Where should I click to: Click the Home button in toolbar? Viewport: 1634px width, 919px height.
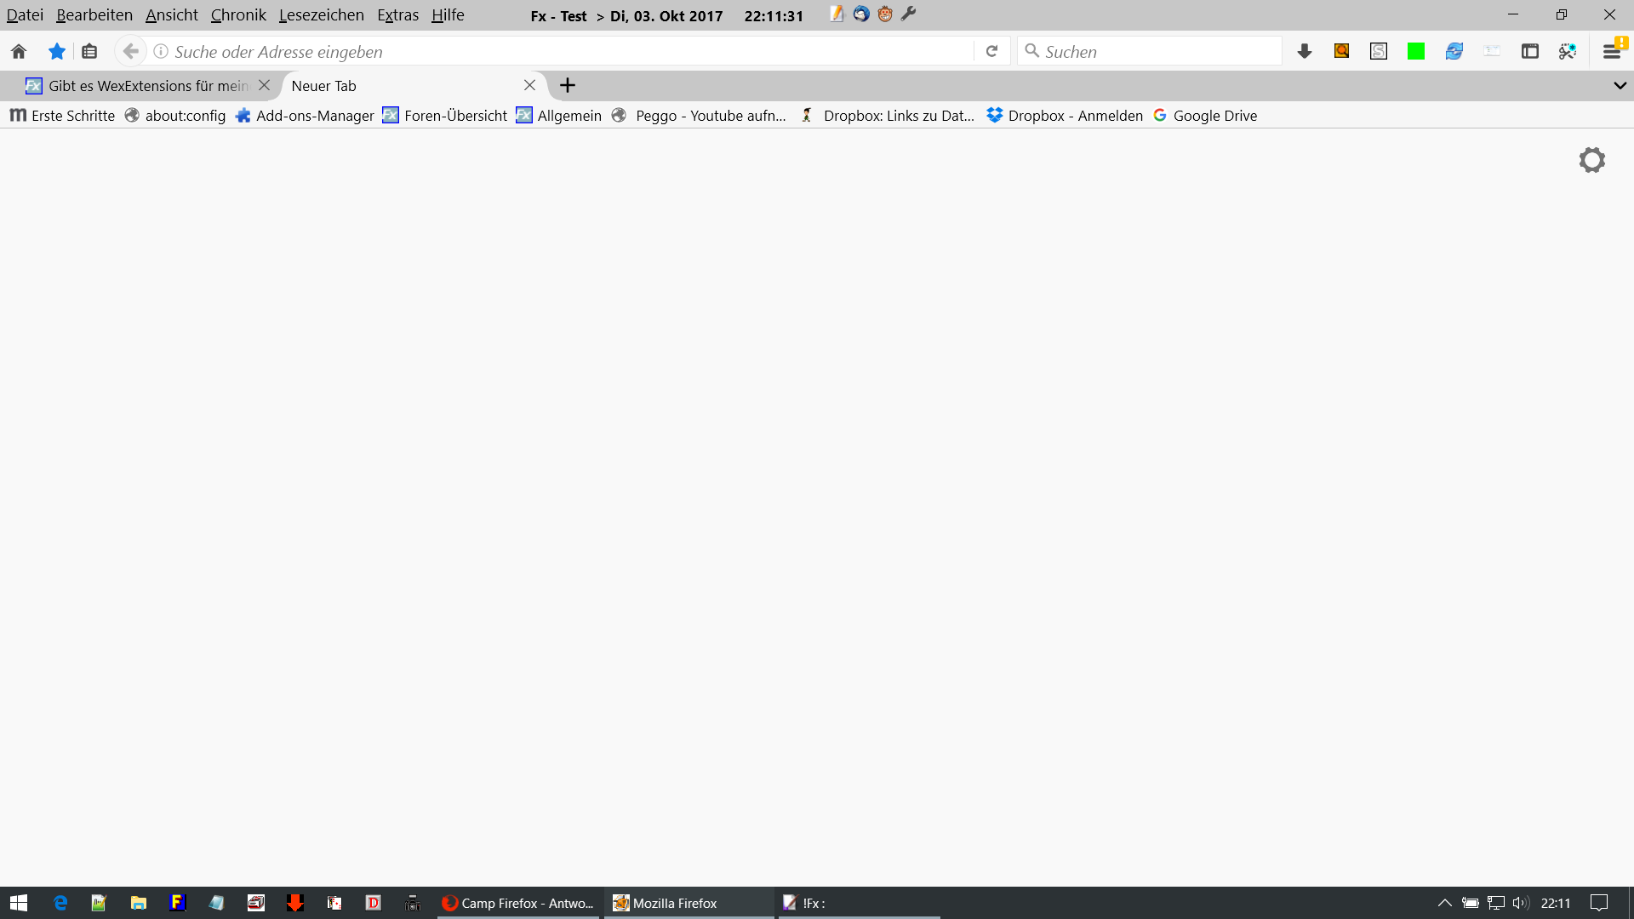tap(19, 52)
